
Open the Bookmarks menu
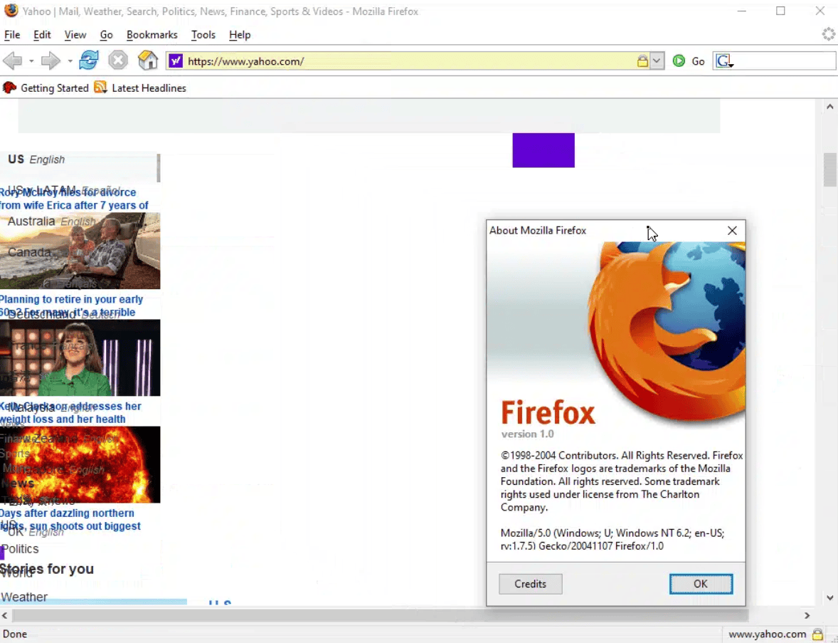coord(152,35)
